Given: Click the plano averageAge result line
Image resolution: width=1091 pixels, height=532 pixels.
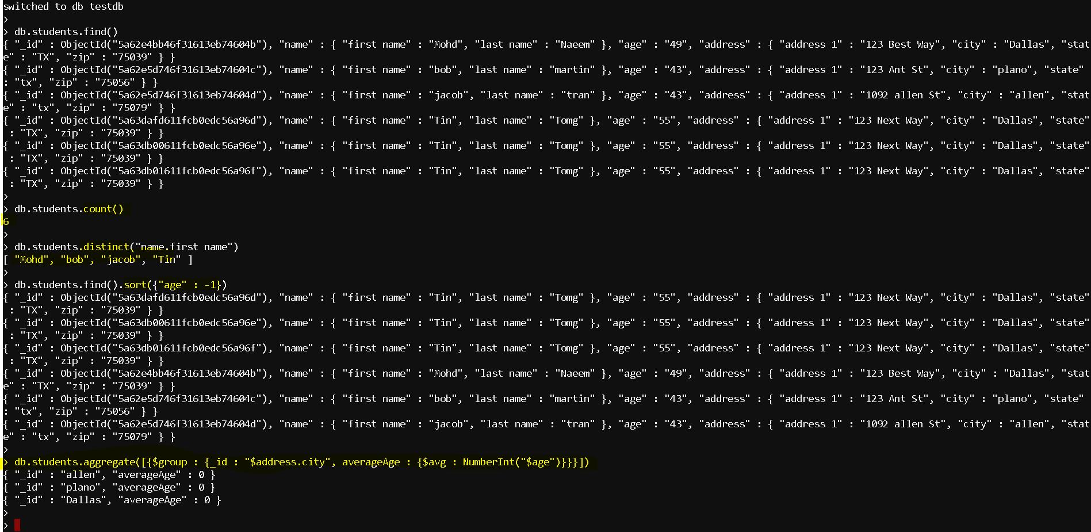Looking at the screenshot, I should tap(109, 487).
